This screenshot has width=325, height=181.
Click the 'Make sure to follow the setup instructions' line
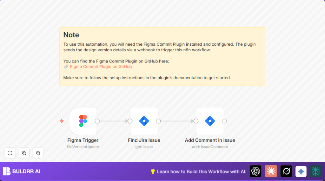(147, 78)
